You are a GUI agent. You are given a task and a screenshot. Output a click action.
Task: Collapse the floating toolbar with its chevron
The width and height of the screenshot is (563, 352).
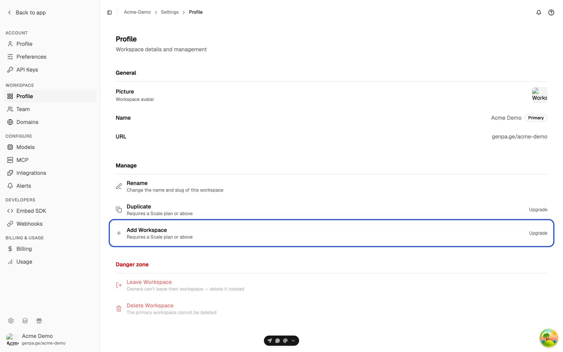coord(293,341)
